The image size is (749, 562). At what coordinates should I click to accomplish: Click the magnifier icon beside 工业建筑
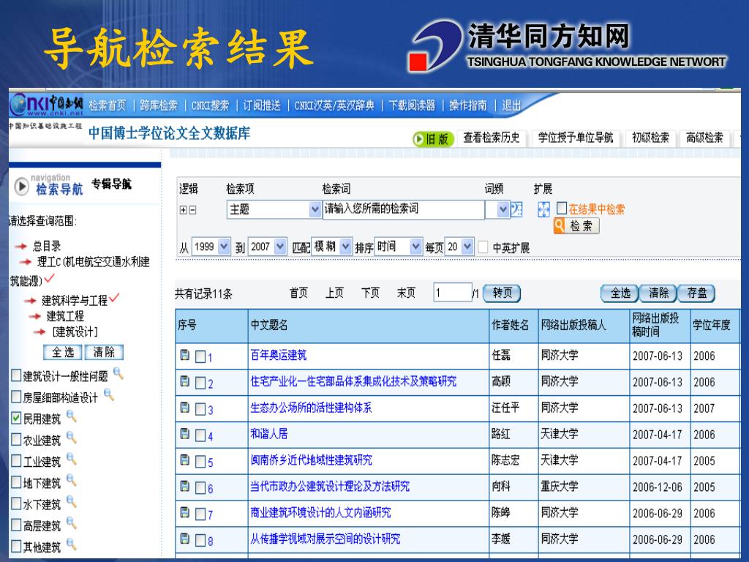point(72,459)
